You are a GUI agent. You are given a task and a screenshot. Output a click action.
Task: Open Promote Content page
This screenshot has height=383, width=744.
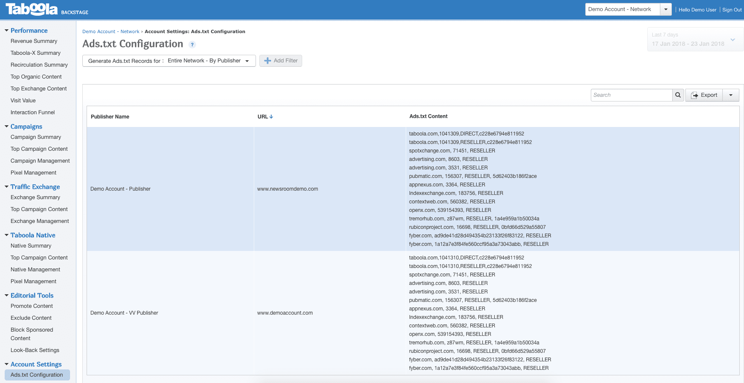coord(32,306)
